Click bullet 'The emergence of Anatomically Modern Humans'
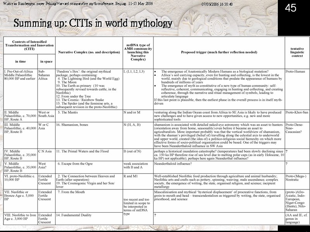 (x=215, y=72)
